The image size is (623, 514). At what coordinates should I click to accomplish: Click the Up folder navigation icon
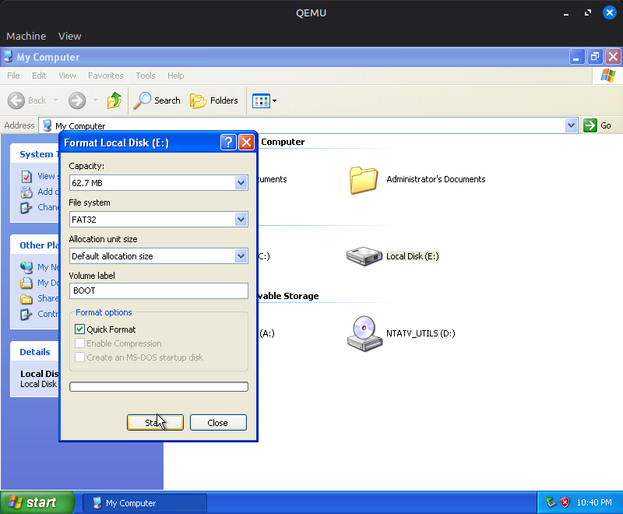pyautogui.click(x=114, y=100)
